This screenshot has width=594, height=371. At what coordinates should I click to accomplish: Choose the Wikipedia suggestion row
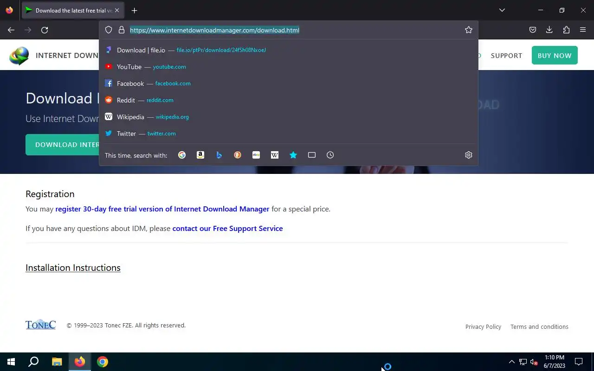click(x=289, y=117)
